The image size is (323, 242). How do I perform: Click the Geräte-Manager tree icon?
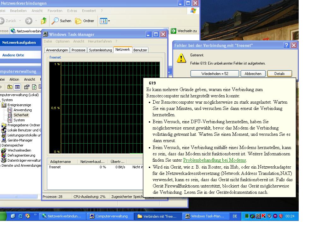[4, 140]
